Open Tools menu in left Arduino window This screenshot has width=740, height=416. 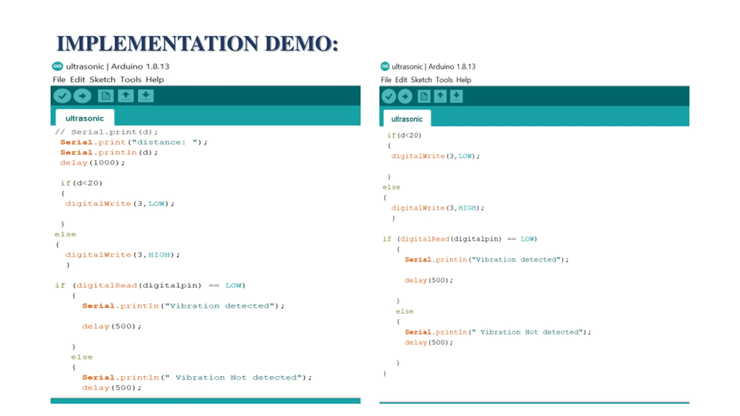pyautogui.click(x=131, y=79)
